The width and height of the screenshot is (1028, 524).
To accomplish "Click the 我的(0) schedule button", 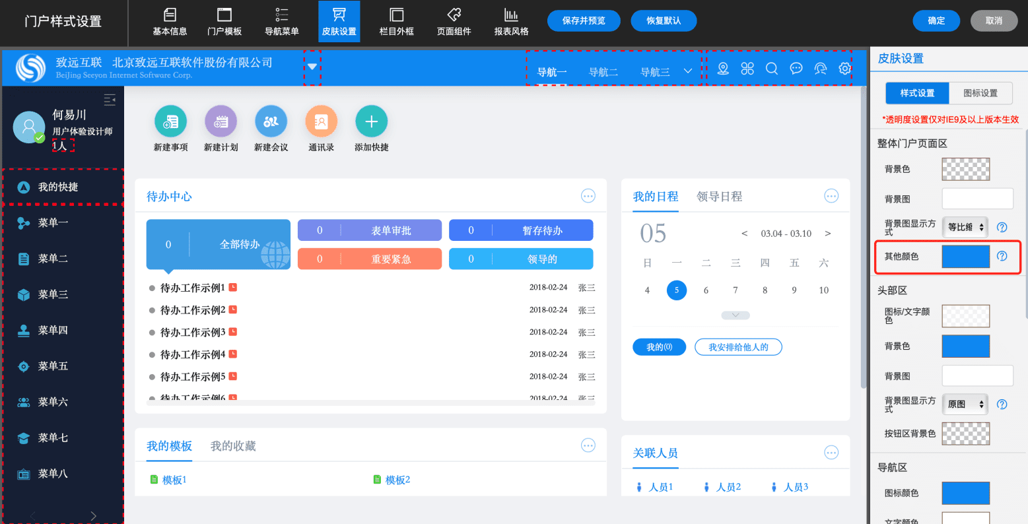I will [x=659, y=347].
